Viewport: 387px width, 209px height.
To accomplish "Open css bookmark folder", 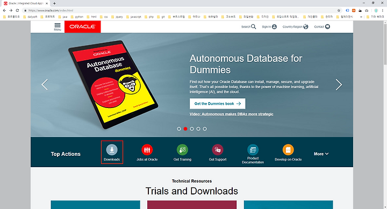I will [x=104, y=17].
